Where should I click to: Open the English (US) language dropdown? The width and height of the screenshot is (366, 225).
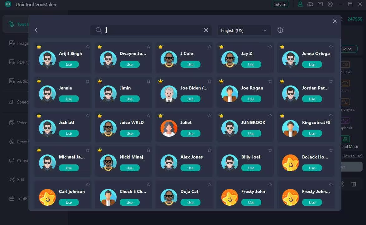pos(244,30)
